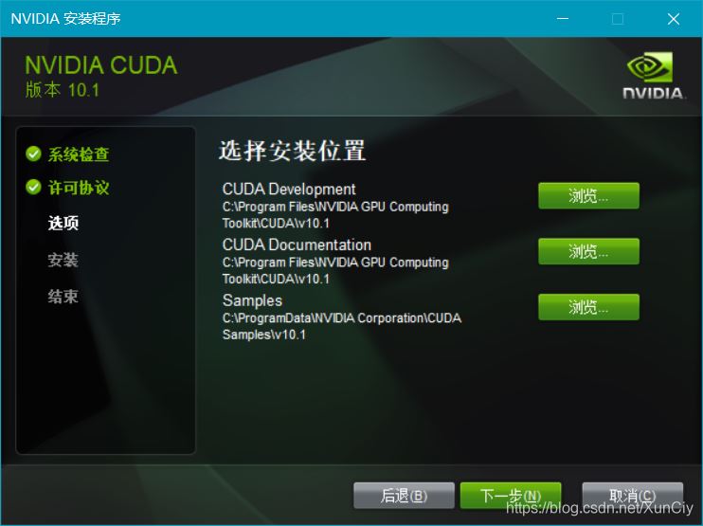This screenshot has width=703, height=526.
Task: Select the 安装 step in sidebar
Action: click(63, 260)
